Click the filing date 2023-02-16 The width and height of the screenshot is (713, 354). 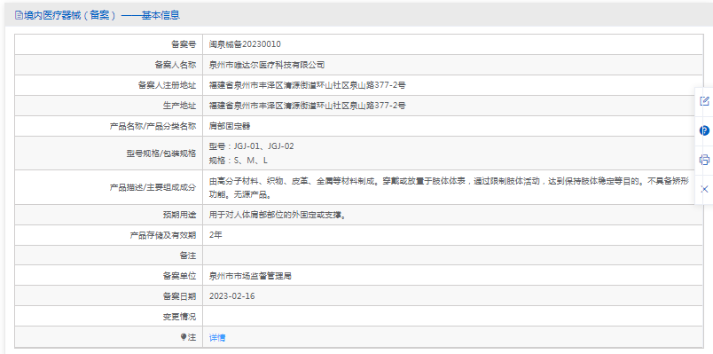[232, 296]
